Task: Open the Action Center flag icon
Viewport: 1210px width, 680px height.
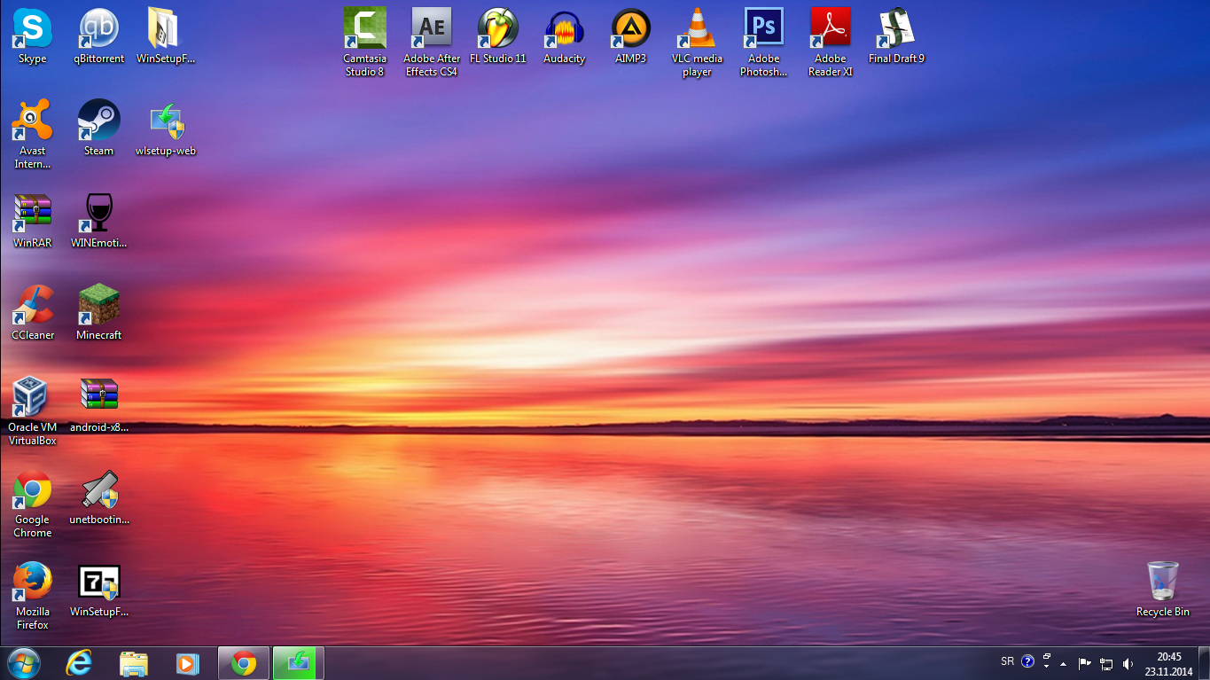Action: click(1084, 663)
